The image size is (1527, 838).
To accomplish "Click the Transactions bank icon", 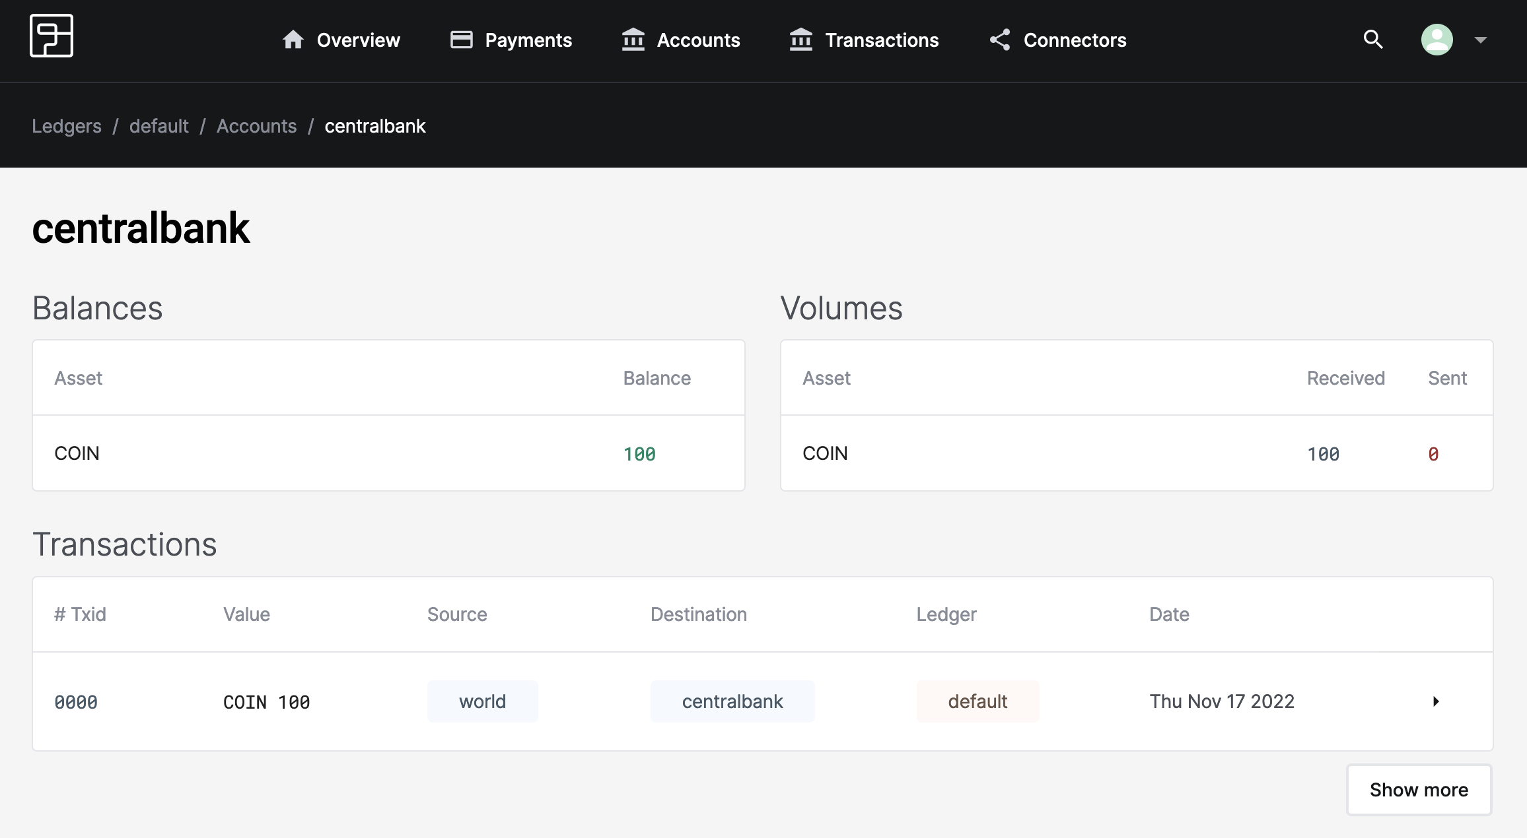I will pos(800,40).
